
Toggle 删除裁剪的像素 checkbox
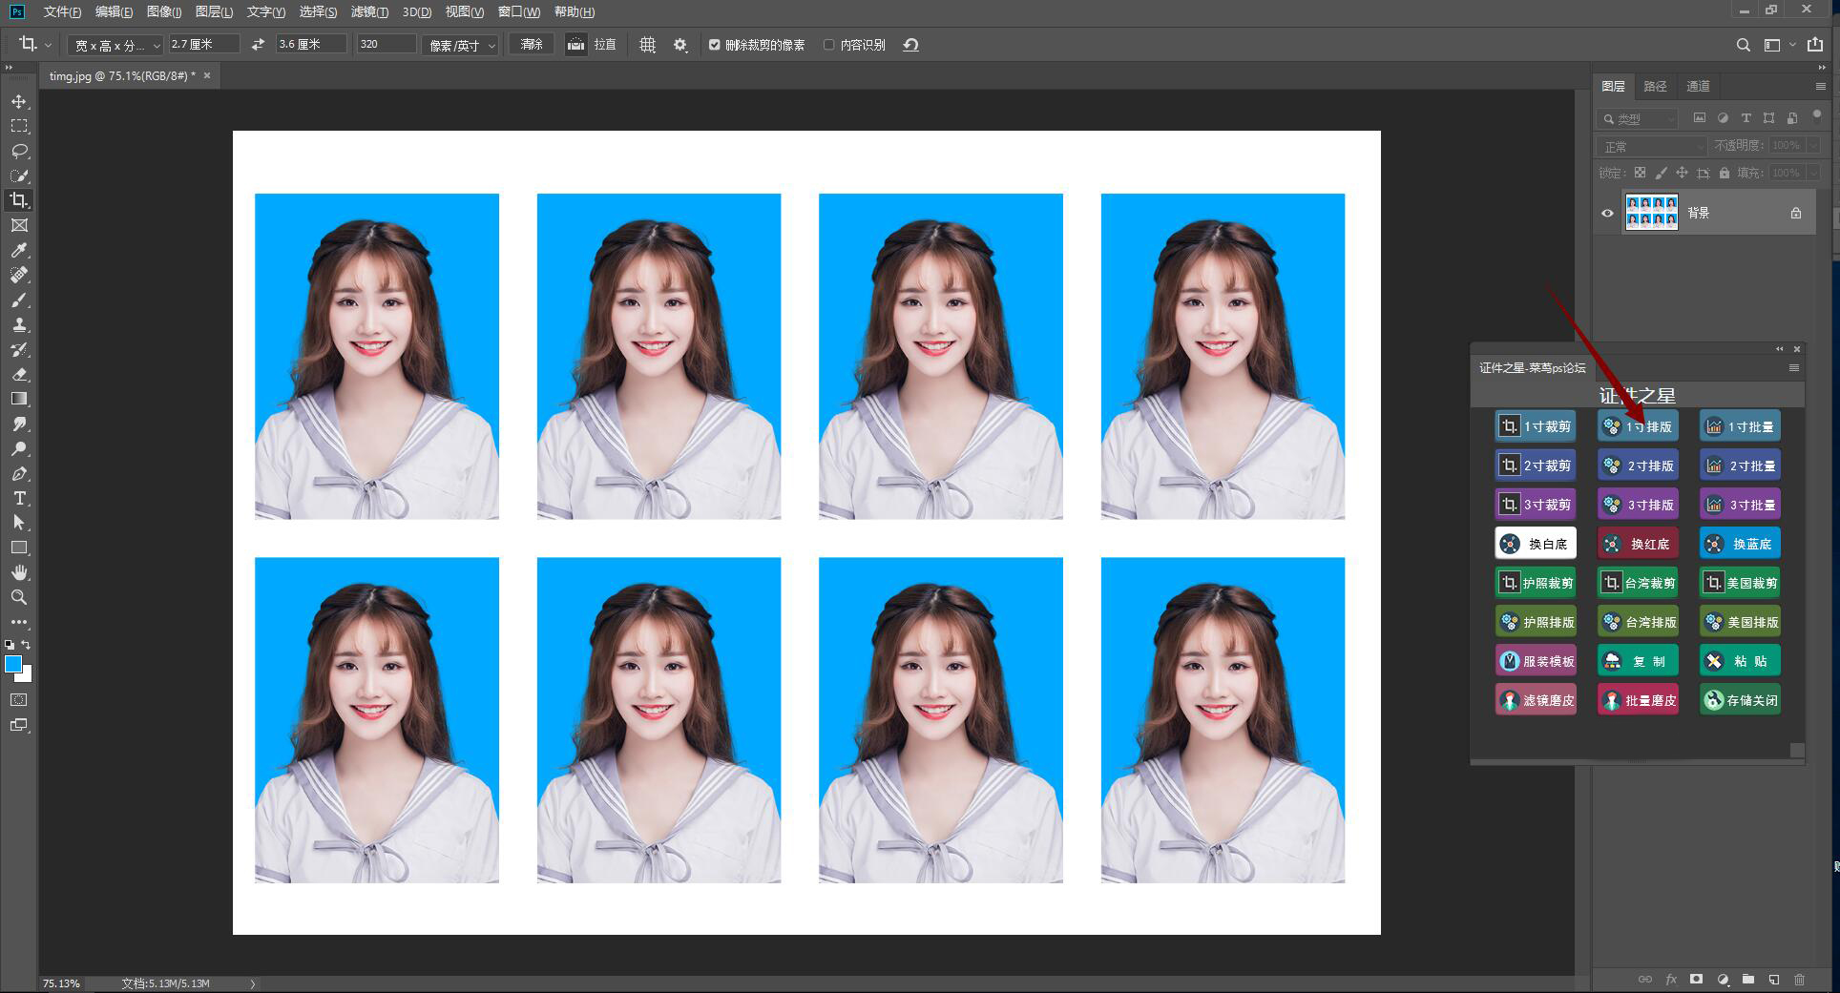pyautogui.click(x=714, y=45)
